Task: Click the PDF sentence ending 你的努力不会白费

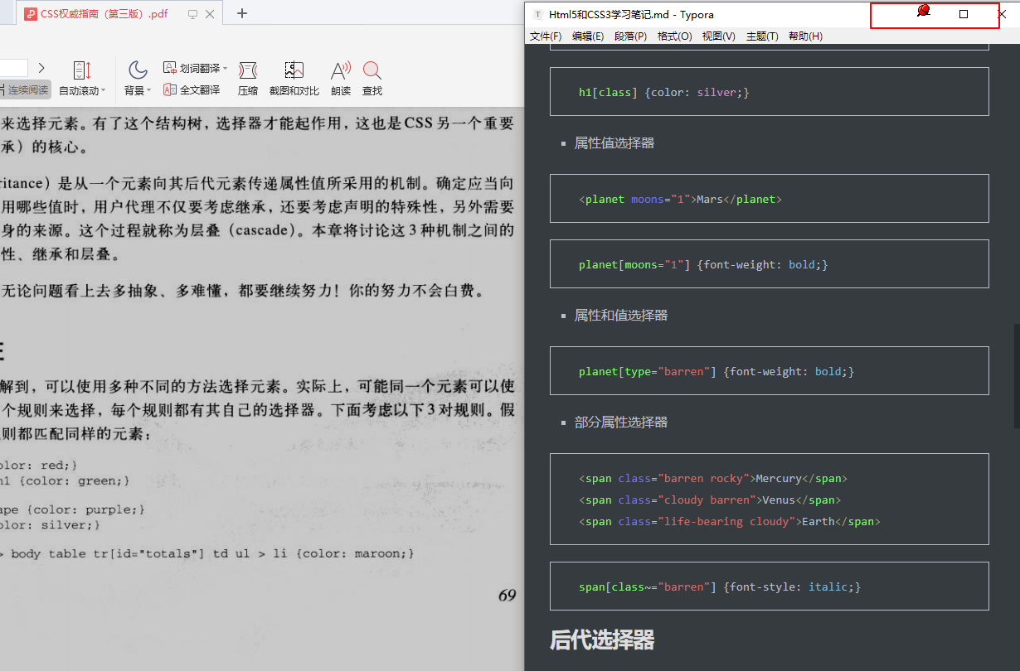Action: click(x=242, y=291)
